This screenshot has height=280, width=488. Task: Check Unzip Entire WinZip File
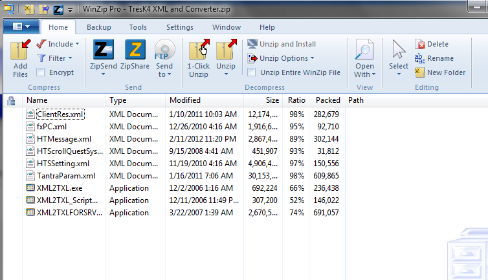pos(252,72)
